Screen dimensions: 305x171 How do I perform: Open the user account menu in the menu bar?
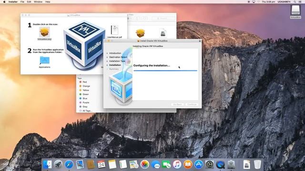284,2
